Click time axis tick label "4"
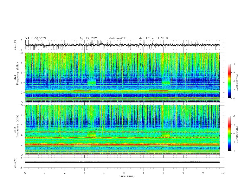This screenshot has height=194, width=251. pyautogui.click(x=104, y=173)
